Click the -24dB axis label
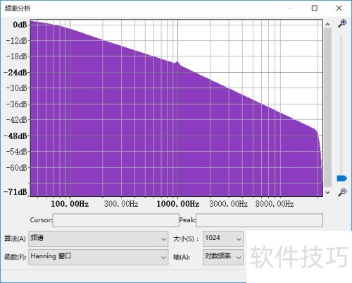 coord(16,73)
